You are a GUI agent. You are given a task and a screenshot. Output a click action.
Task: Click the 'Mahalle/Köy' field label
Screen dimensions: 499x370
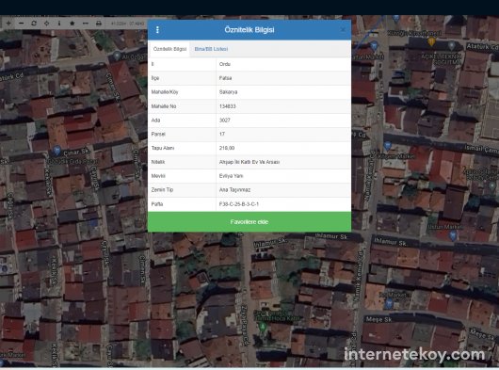pos(165,92)
